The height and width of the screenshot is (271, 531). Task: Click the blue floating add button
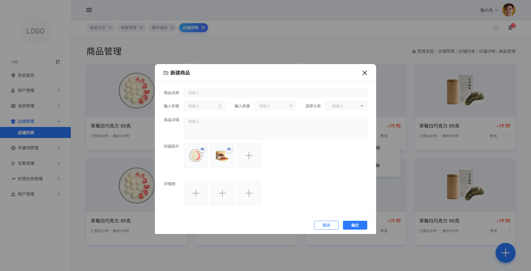(x=506, y=253)
